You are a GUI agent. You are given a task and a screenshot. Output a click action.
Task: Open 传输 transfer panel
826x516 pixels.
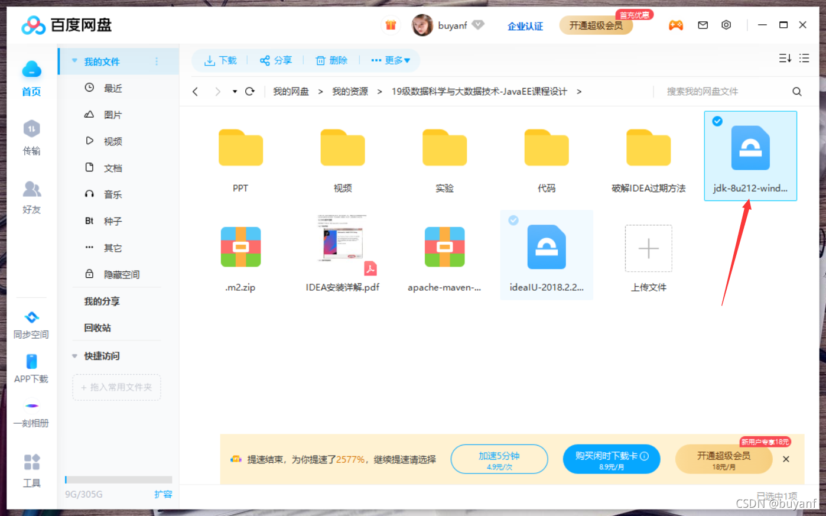(31, 138)
